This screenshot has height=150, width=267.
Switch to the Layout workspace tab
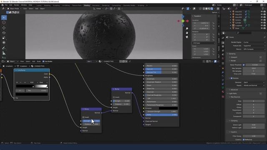coord(39,5)
